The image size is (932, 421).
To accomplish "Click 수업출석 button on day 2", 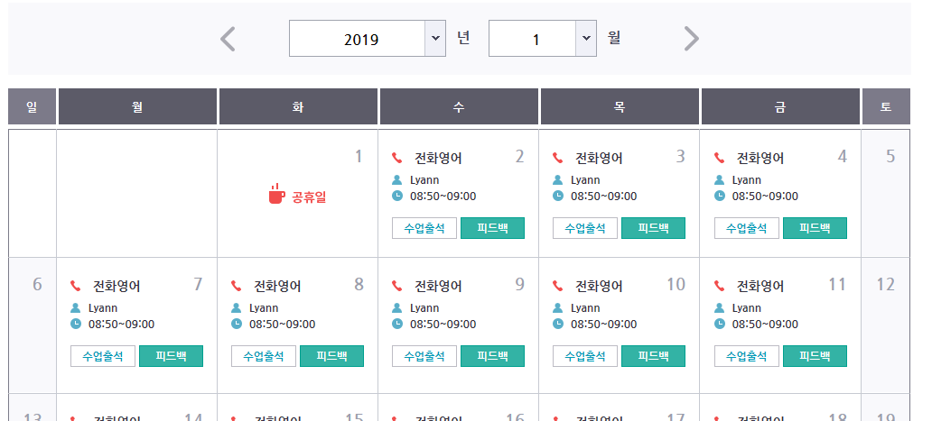I will pos(424,228).
